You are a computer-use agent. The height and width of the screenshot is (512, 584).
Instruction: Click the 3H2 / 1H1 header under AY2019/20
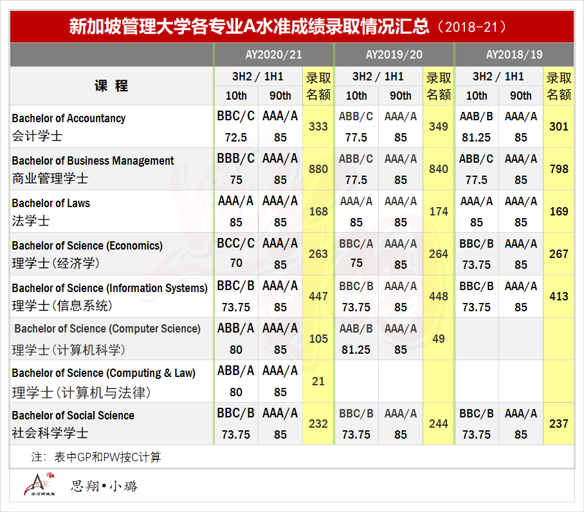point(378,77)
